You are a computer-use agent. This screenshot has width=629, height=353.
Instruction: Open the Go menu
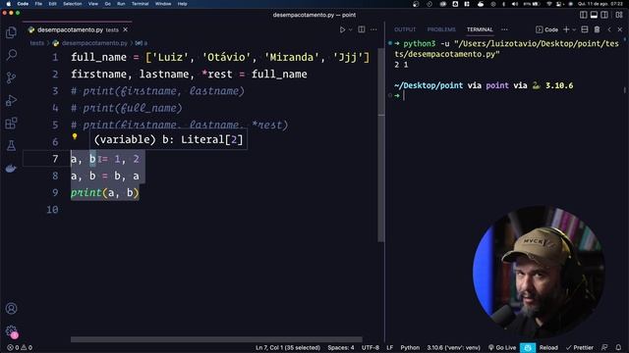tap(107, 4)
